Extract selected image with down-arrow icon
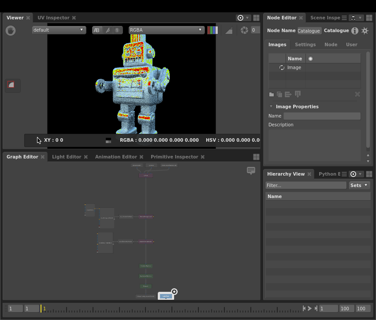The image size is (376, 320). click(298, 94)
